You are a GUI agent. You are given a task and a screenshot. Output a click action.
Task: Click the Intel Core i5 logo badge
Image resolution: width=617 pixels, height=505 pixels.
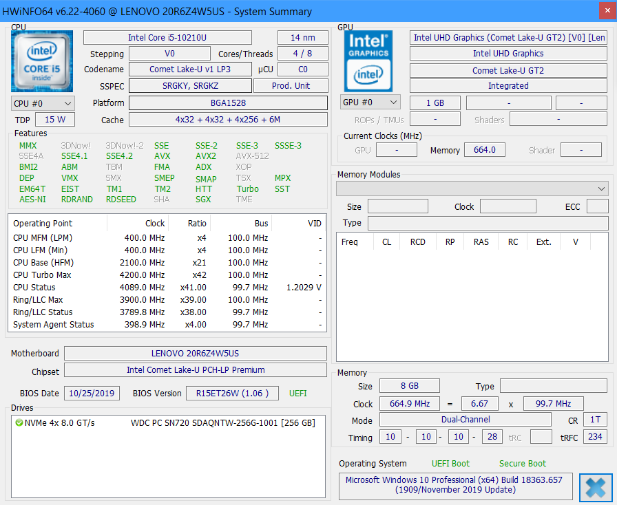[42, 61]
